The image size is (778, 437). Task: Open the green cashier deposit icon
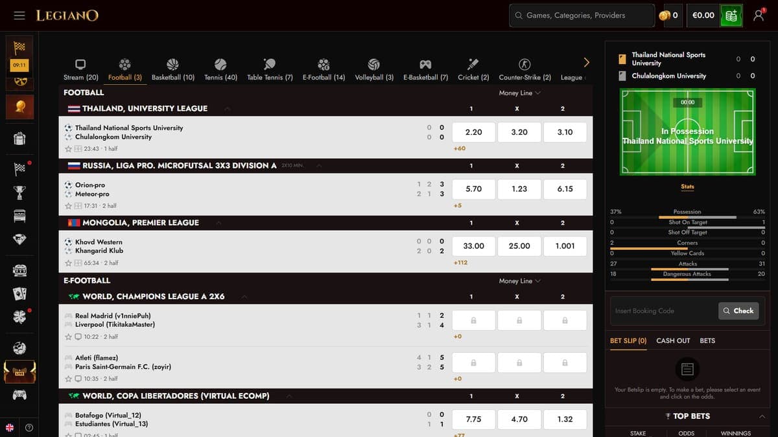tap(731, 16)
